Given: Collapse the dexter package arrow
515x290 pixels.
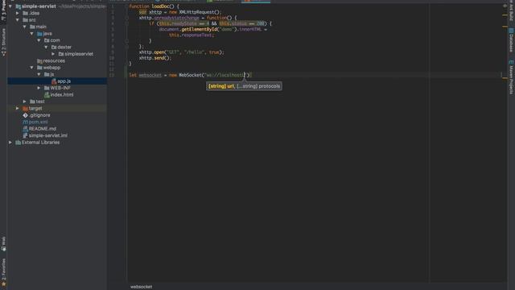Looking at the screenshot, I should click(x=46, y=47).
